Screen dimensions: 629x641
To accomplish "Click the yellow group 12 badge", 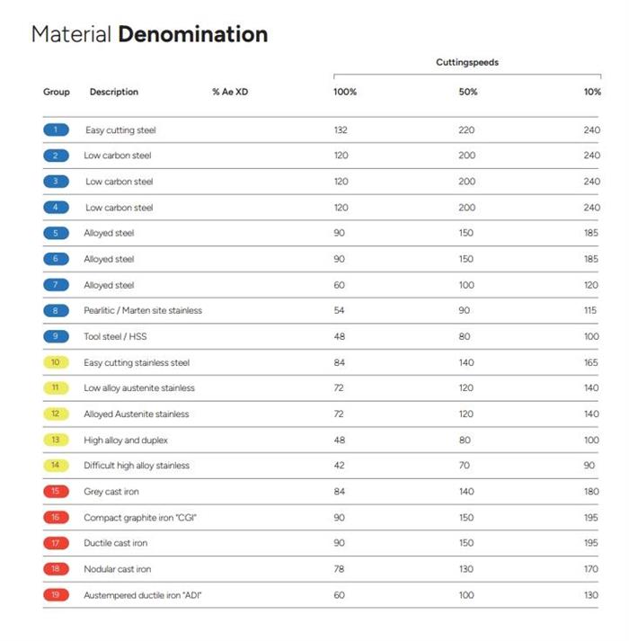I will (56, 414).
